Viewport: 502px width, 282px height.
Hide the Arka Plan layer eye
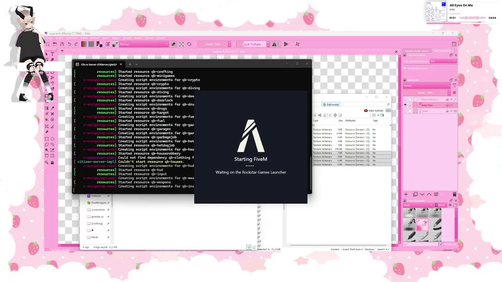click(405, 105)
